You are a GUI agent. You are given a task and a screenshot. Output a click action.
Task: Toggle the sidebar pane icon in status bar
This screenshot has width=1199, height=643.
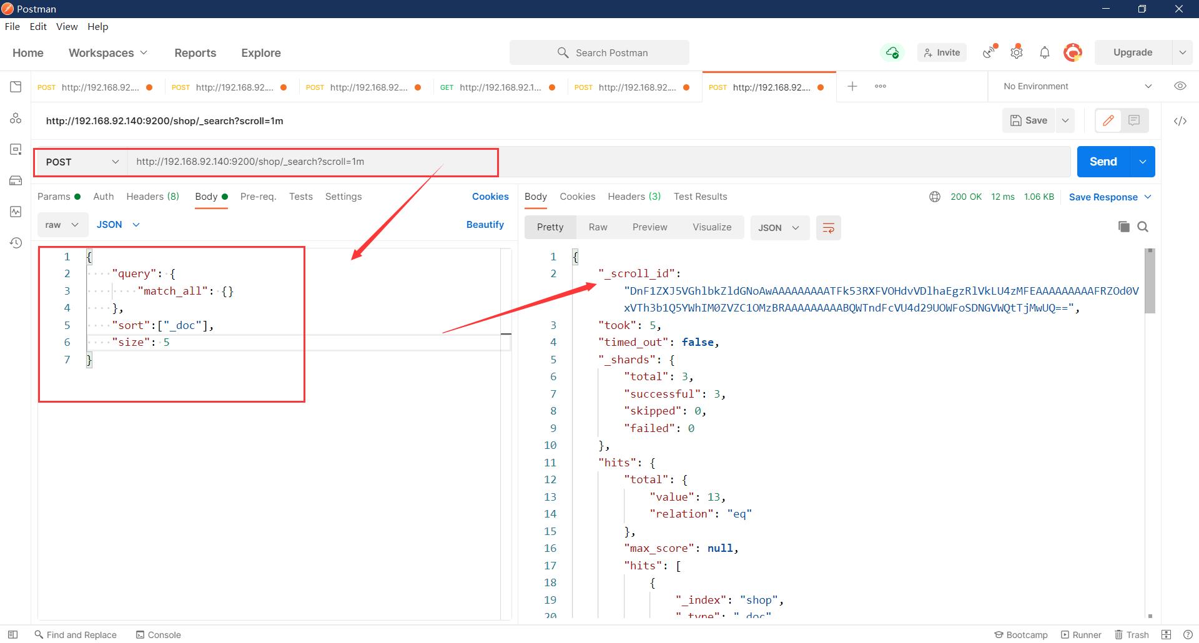coord(12,634)
